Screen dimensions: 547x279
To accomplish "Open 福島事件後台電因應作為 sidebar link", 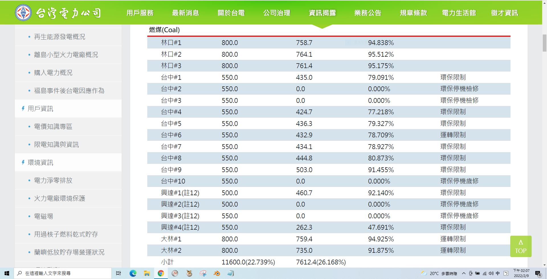I will point(69,91).
